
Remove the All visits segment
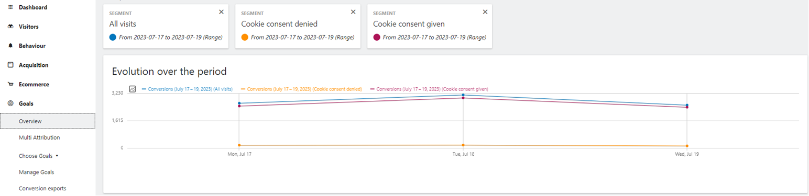(x=221, y=11)
